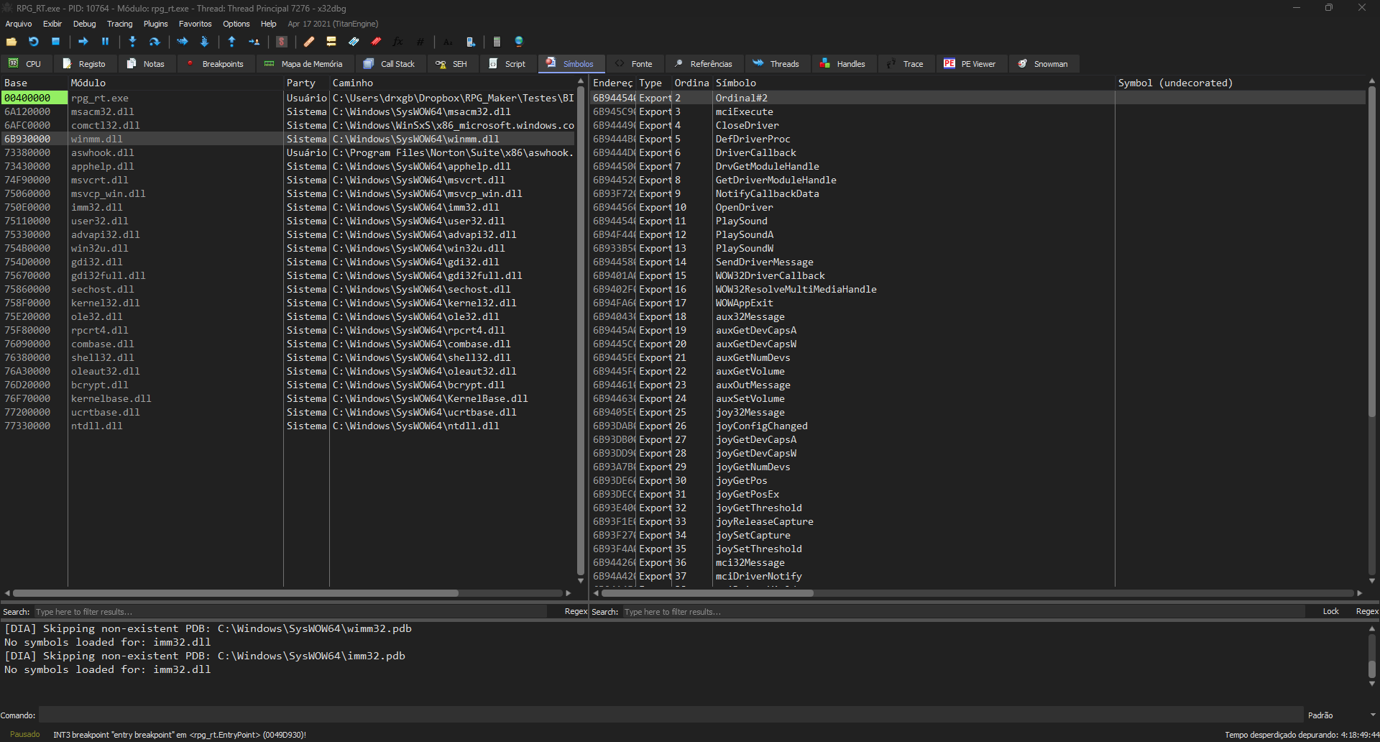Screen dimensions: 1380x742
Task: Pause execution using the pause icon
Action: point(105,42)
